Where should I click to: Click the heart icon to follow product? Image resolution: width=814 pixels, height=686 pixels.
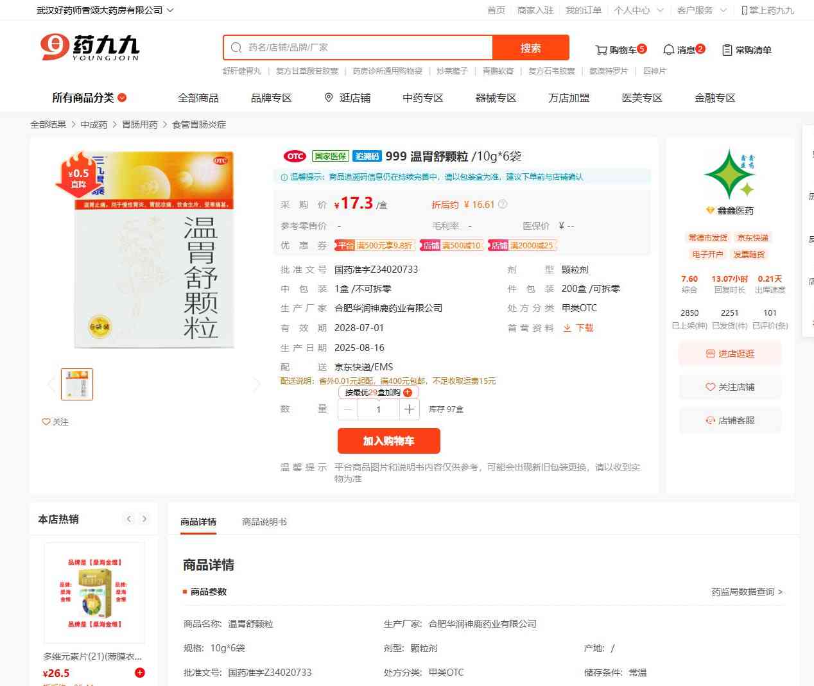(x=46, y=422)
